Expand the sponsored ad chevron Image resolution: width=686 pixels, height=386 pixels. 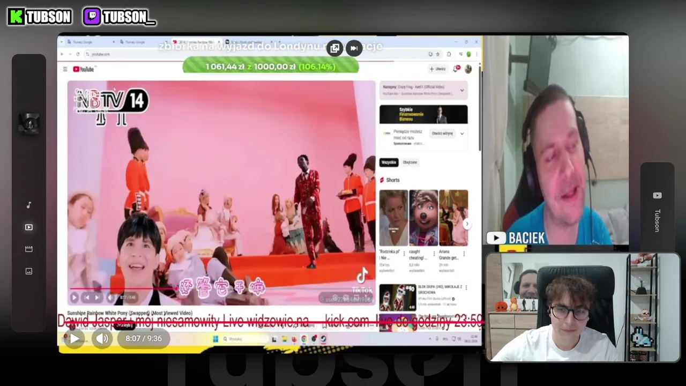click(462, 133)
